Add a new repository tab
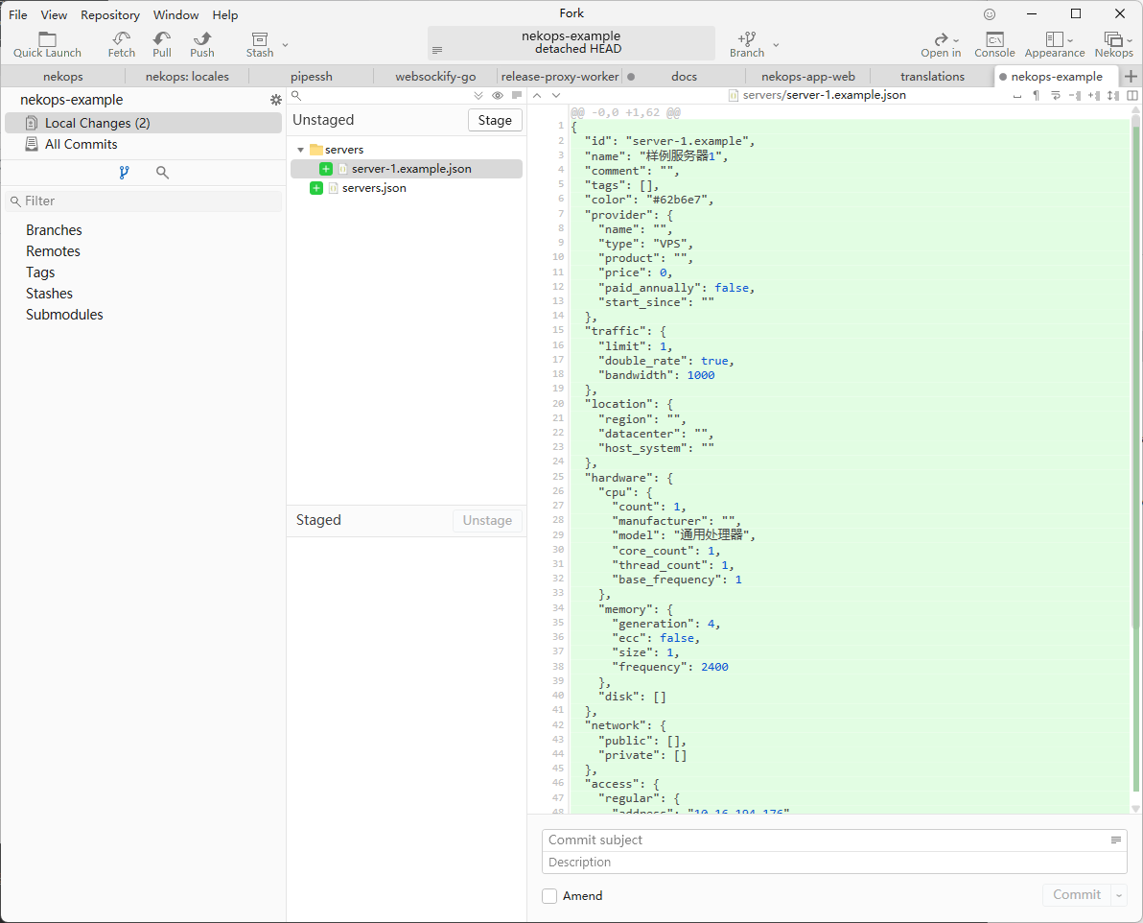 1131,77
